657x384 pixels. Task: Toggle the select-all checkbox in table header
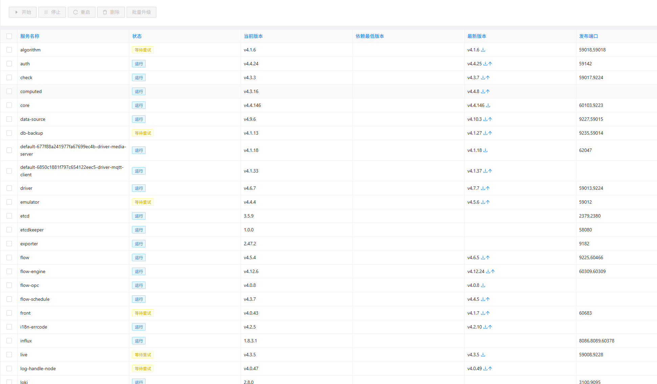coord(9,36)
